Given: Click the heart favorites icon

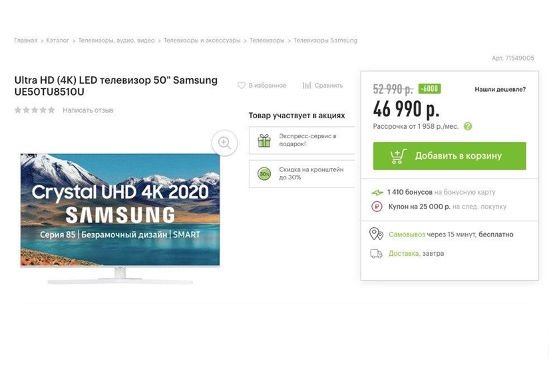Looking at the screenshot, I should [242, 86].
